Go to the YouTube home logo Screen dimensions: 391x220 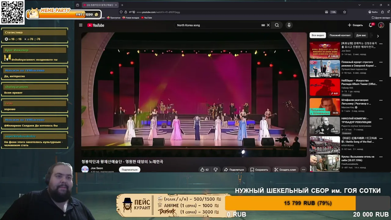(x=96, y=25)
